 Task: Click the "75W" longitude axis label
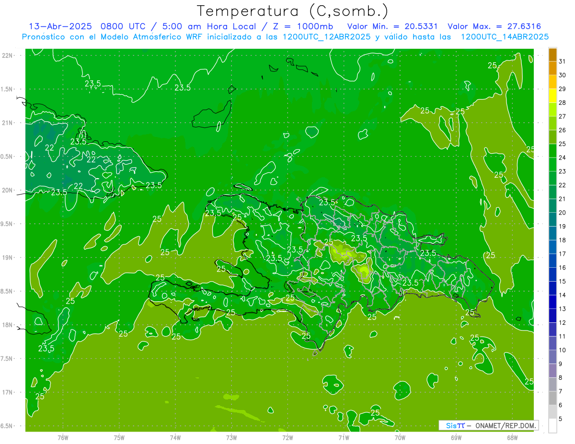(x=119, y=438)
